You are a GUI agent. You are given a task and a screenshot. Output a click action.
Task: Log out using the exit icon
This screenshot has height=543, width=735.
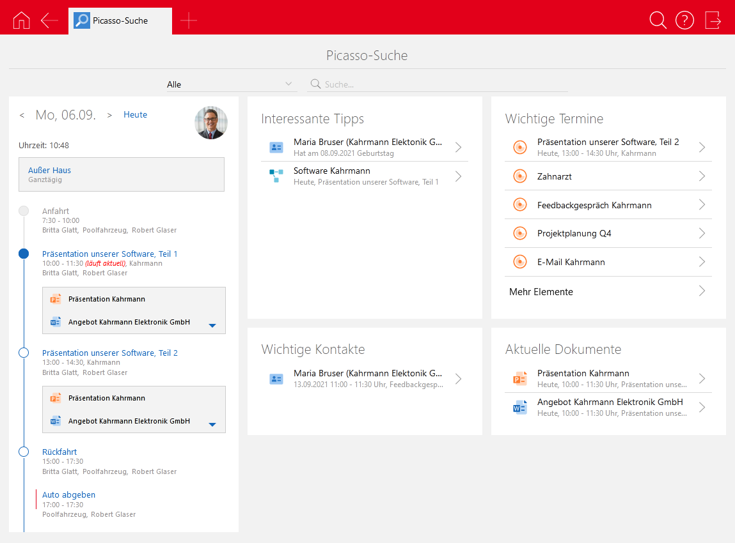point(713,20)
